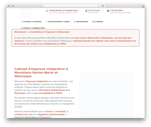Click the 7 Rte du Nord address

[116, 11]
